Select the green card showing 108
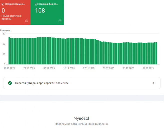This screenshot has width=164, height=128. 47,12
